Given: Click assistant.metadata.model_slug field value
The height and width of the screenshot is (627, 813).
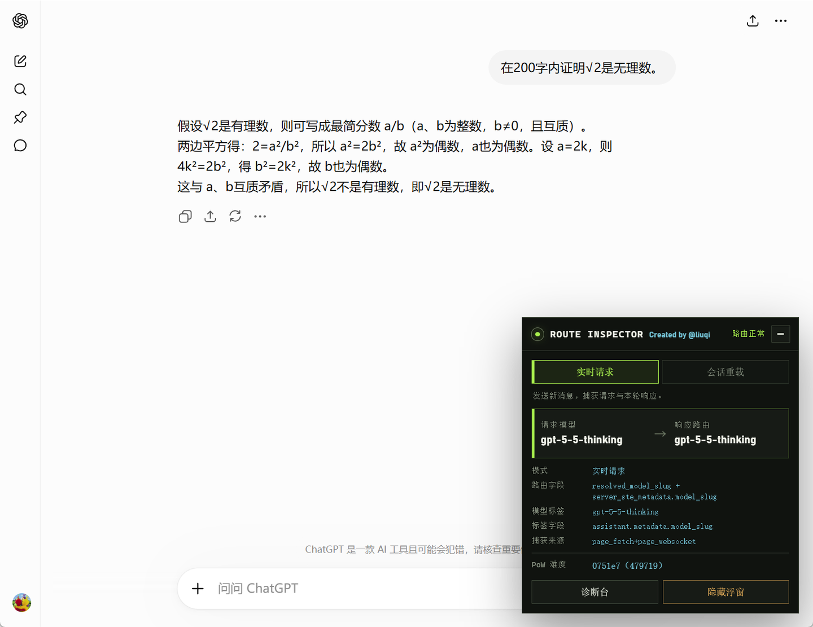Looking at the screenshot, I should tap(652, 527).
